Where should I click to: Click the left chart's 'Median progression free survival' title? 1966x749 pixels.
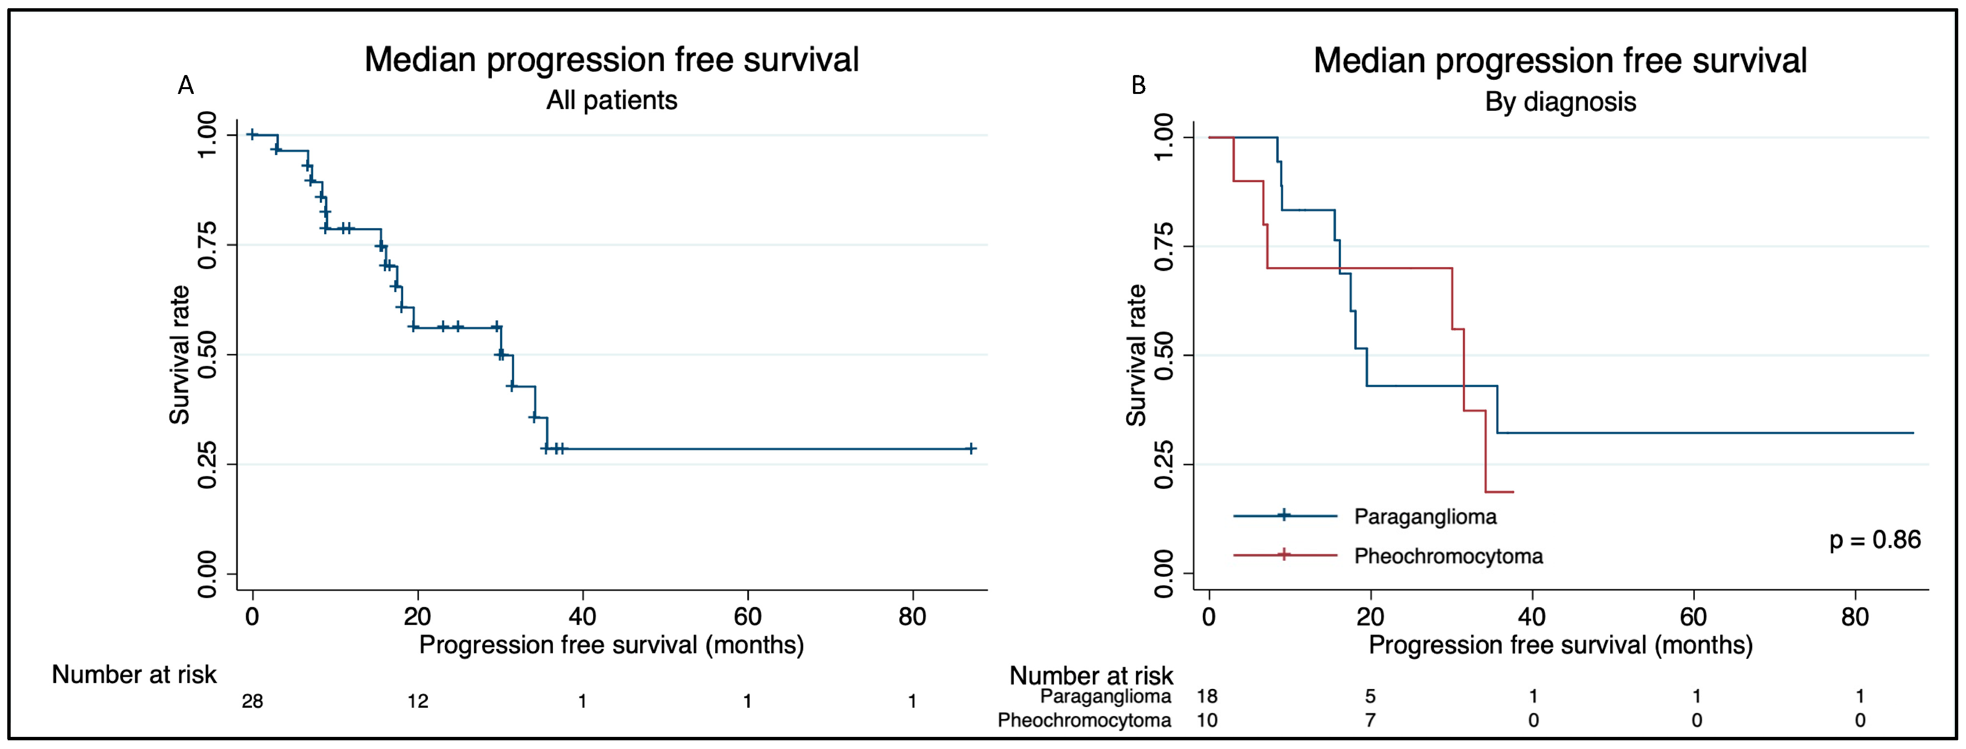[612, 60]
